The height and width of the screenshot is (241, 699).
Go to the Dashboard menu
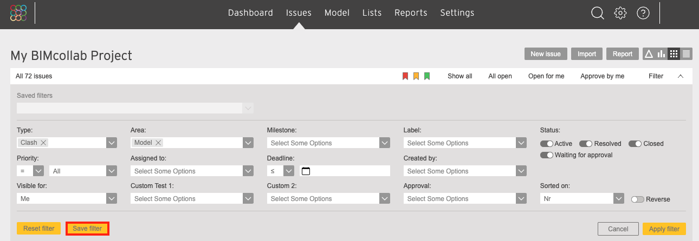tap(250, 13)
